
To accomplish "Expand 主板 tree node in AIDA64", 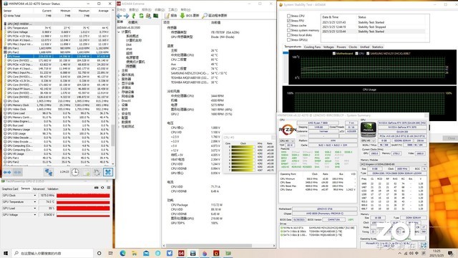I will [119, 70].
